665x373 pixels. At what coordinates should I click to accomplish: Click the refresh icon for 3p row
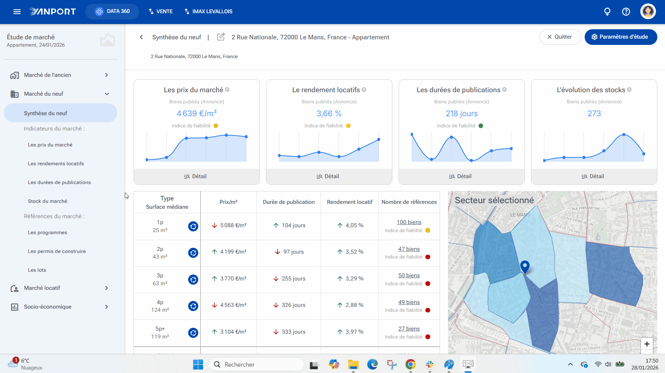coord(193,279)
